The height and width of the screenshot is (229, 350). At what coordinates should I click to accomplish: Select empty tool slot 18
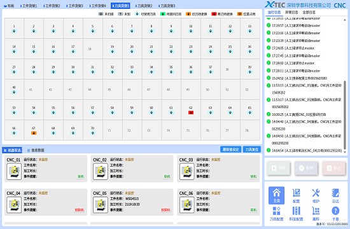coord(93,48)
